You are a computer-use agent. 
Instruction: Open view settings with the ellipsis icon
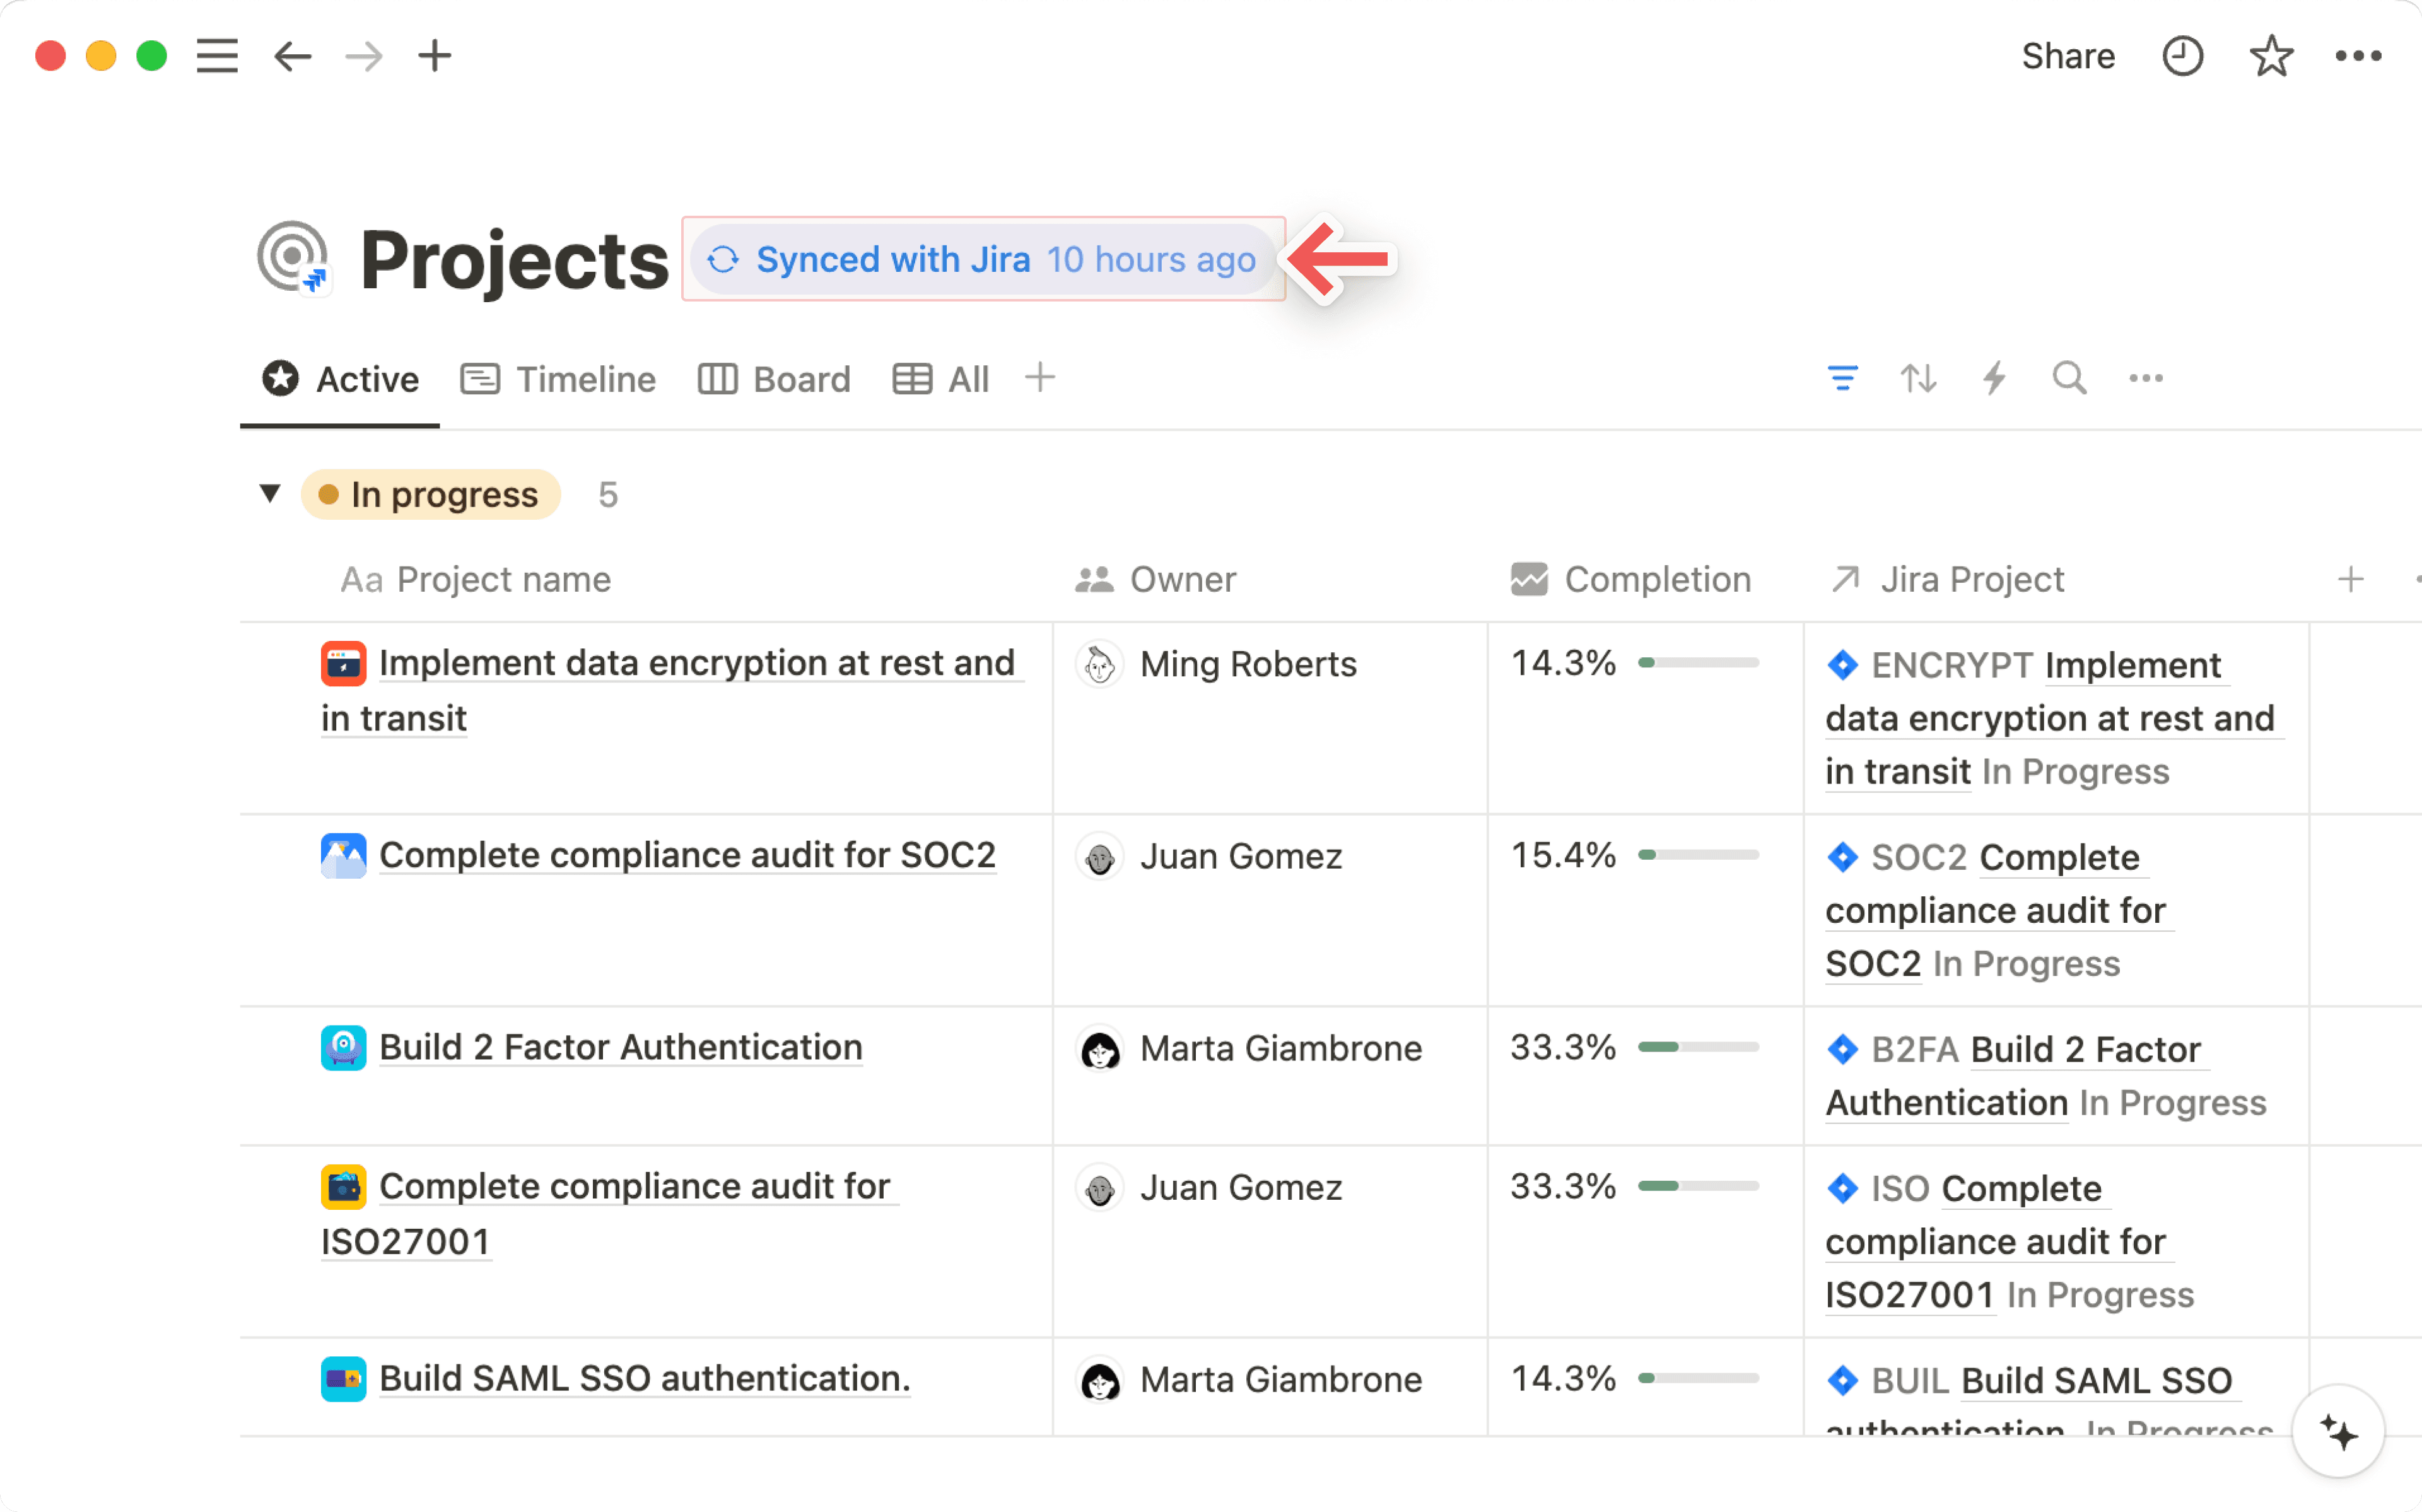click(x=2145, y=378)
